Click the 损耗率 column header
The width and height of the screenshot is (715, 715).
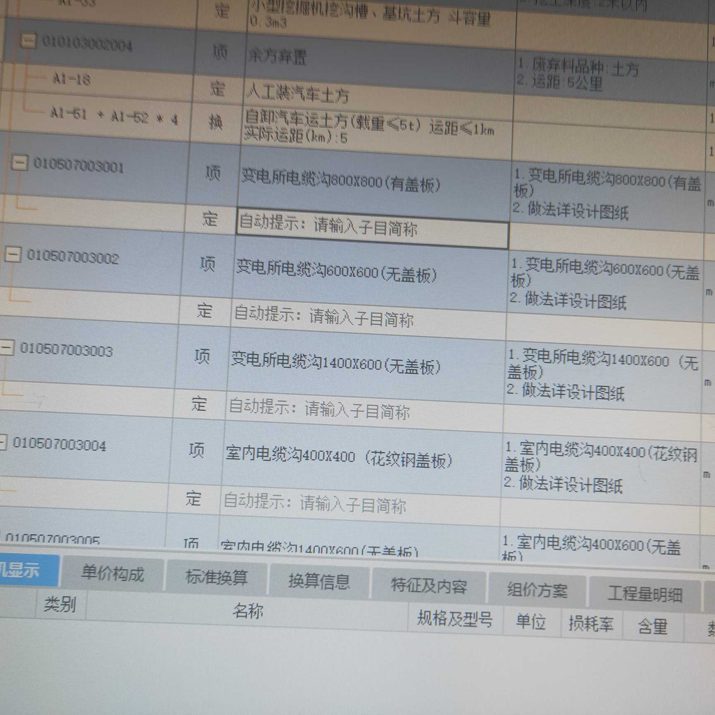[591, 624]
